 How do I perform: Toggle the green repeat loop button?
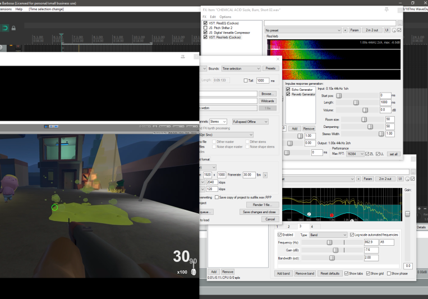point(5,28)
